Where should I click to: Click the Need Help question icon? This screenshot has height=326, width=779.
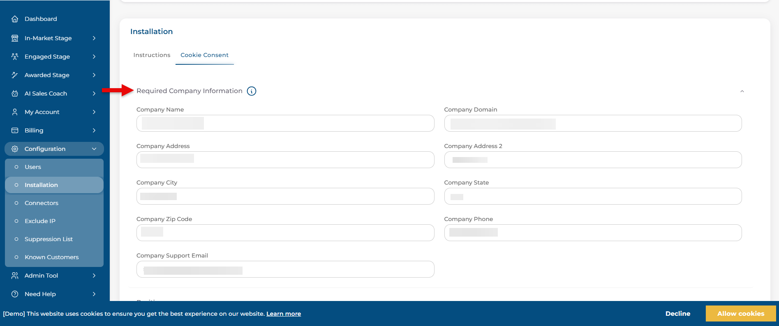(15, 294)
